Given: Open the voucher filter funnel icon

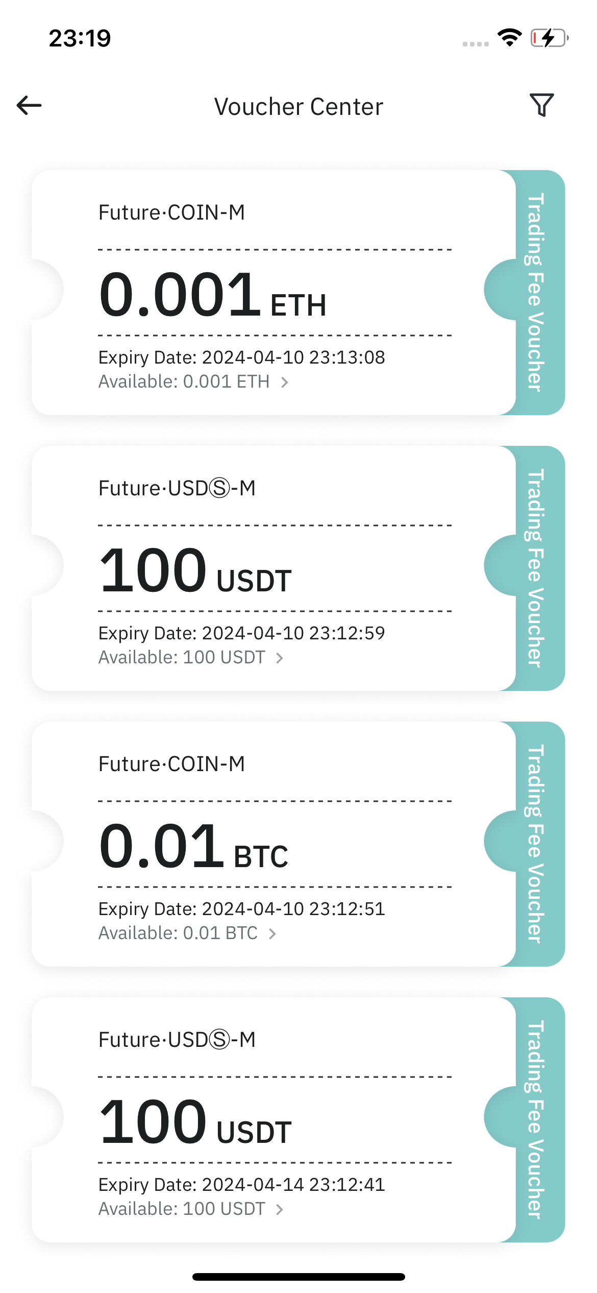Looking at the screenshot, I should pyautogui.click(x=542, y=105).
